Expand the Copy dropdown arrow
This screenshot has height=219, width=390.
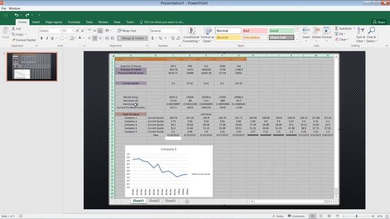click(26, 34)
